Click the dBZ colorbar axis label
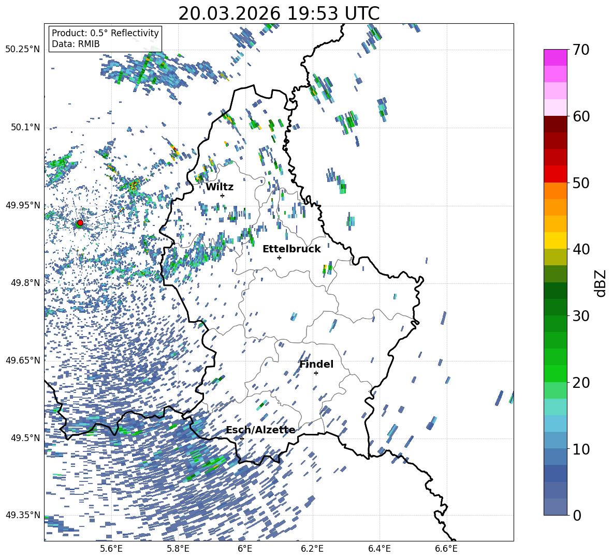 pyautogui.click(x=600, y=283)
